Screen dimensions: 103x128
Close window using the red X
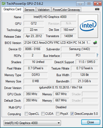click(x=97, y=4)
